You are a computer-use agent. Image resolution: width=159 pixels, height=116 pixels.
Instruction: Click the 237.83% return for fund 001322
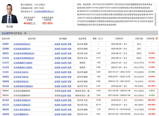pos(151,86)
